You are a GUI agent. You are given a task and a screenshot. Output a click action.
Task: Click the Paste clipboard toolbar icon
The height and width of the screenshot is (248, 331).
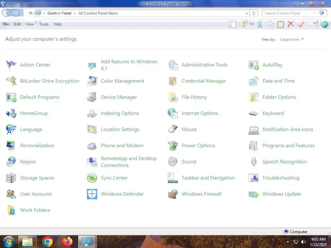(x=280, y=24)
